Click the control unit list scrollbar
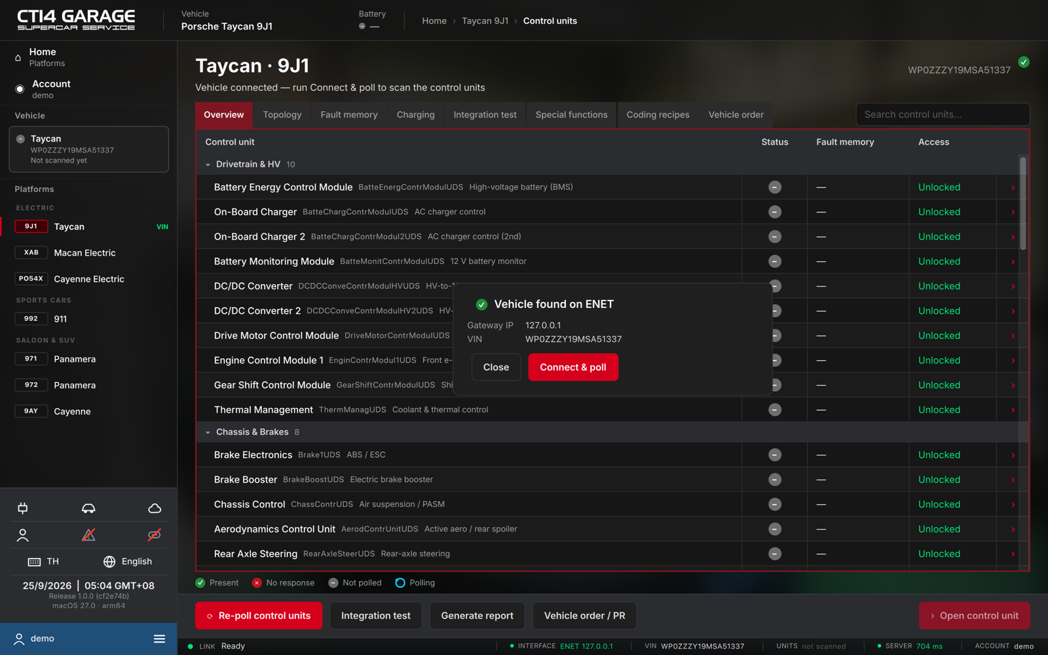The height and width of the screenshot is (655, 1048). [x=1023, y=203]
